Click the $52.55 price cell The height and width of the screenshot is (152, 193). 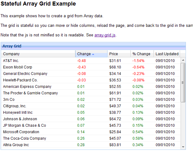point(115,87)
